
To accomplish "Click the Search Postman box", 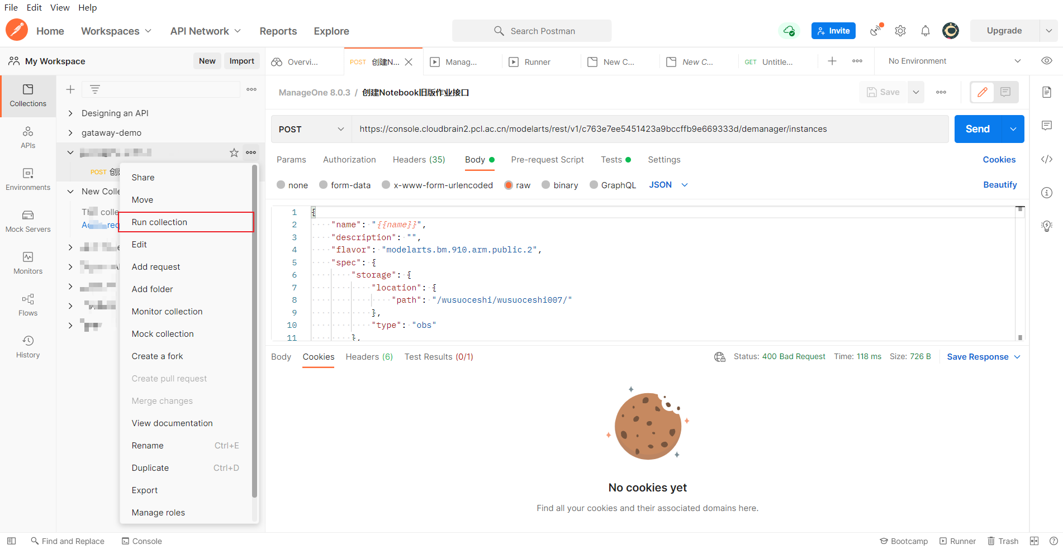I will [x=531, y=31].
